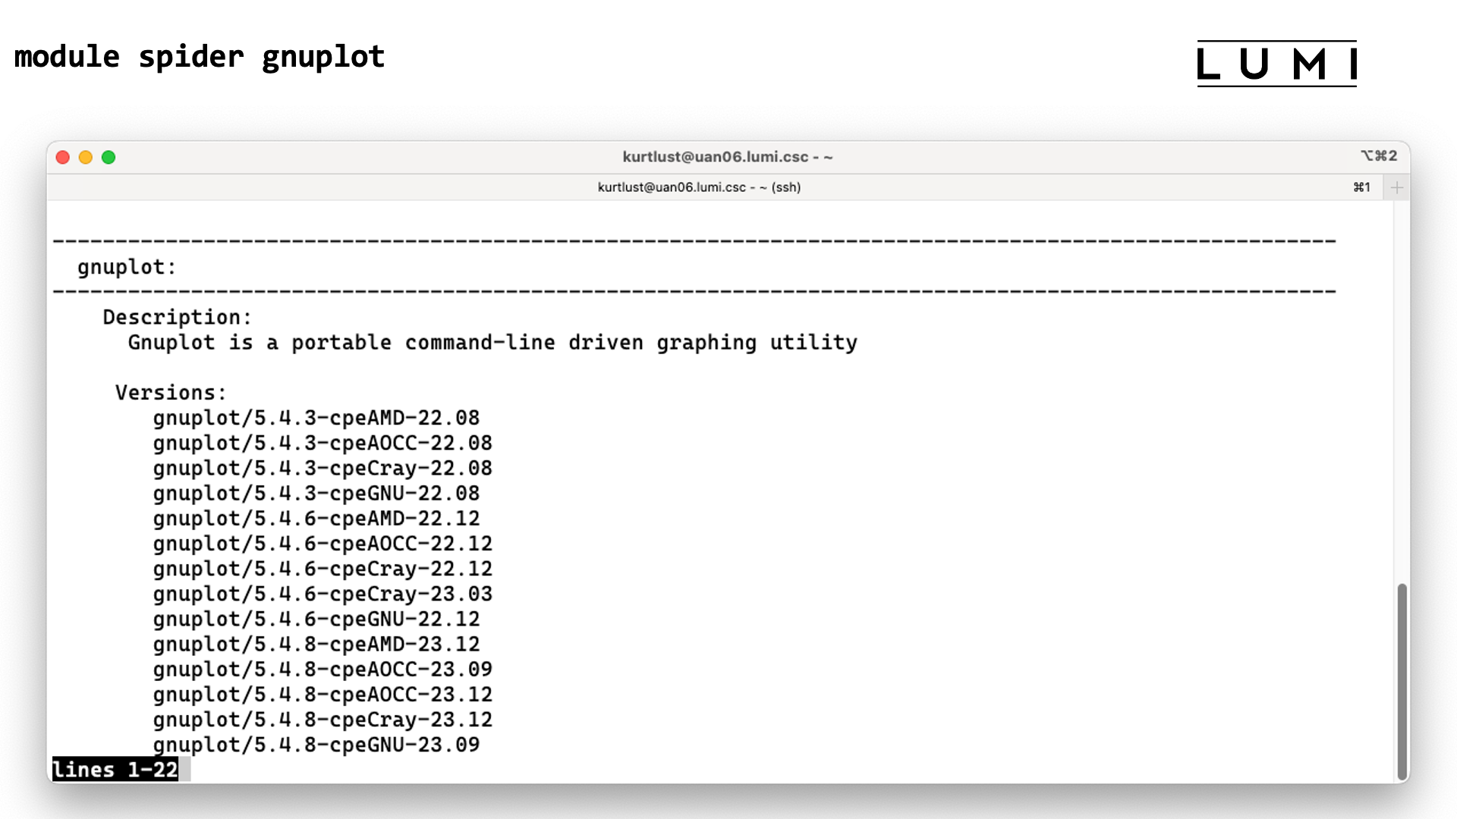Viewport: 1457px width, 819px height.
Task: Select gnuplot/5.4.8-cpeAOCC-23.09 line
Action: [323, 669]
